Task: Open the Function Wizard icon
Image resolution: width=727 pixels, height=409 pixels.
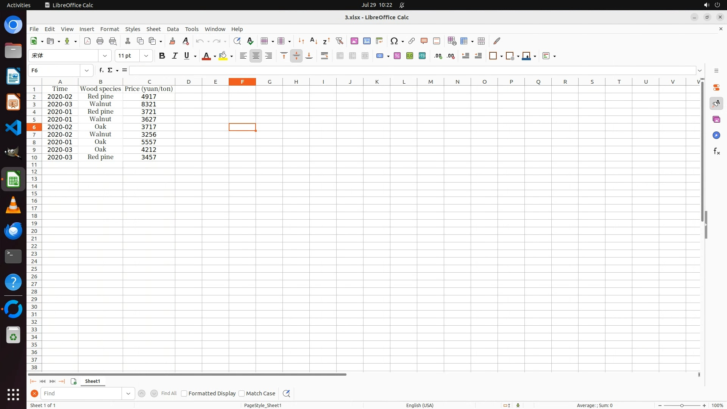Action: 101,70
